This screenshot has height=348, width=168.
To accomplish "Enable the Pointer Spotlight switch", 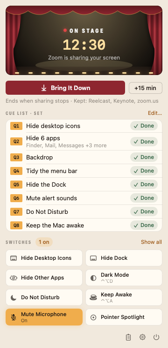I will [x=124, y=317].
